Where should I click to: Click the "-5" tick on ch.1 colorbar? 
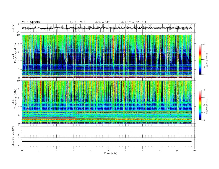click(x=204, y=59)
